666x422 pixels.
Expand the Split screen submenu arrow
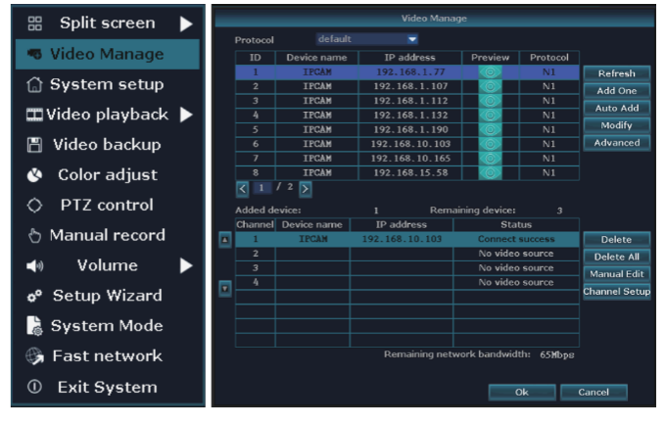[x=185, y=23]
